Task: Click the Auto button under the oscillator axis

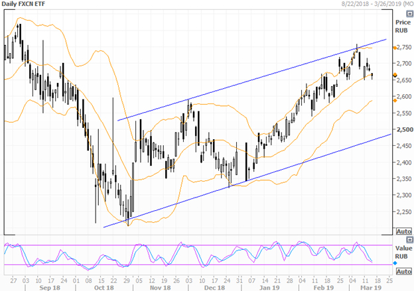Action: pyautogui.click(x=404, y=271)
